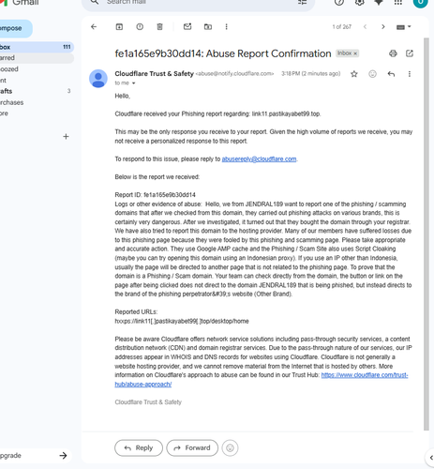This screenshot has width=434, height=469.
Task: Click the Forward button
Action: (x=192, y=448)
